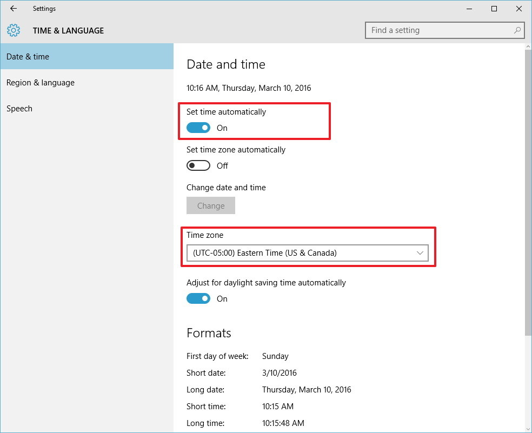Go to Speech settings

coord(19,108)
